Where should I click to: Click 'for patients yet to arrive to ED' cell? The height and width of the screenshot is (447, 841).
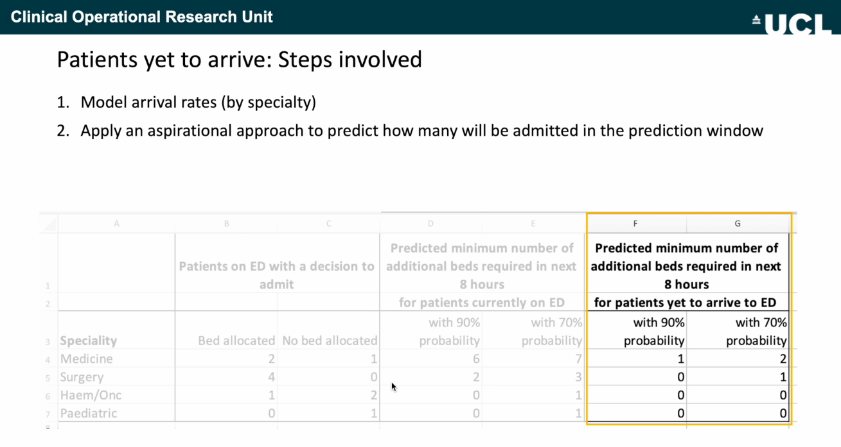[x=685, y=303]
